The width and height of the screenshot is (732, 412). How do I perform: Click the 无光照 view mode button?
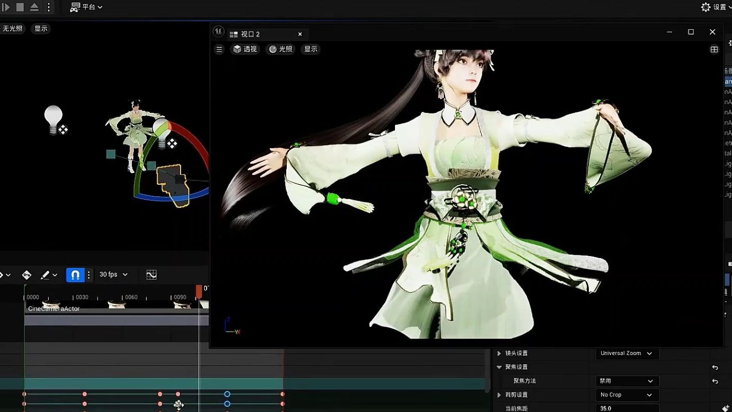13,29
